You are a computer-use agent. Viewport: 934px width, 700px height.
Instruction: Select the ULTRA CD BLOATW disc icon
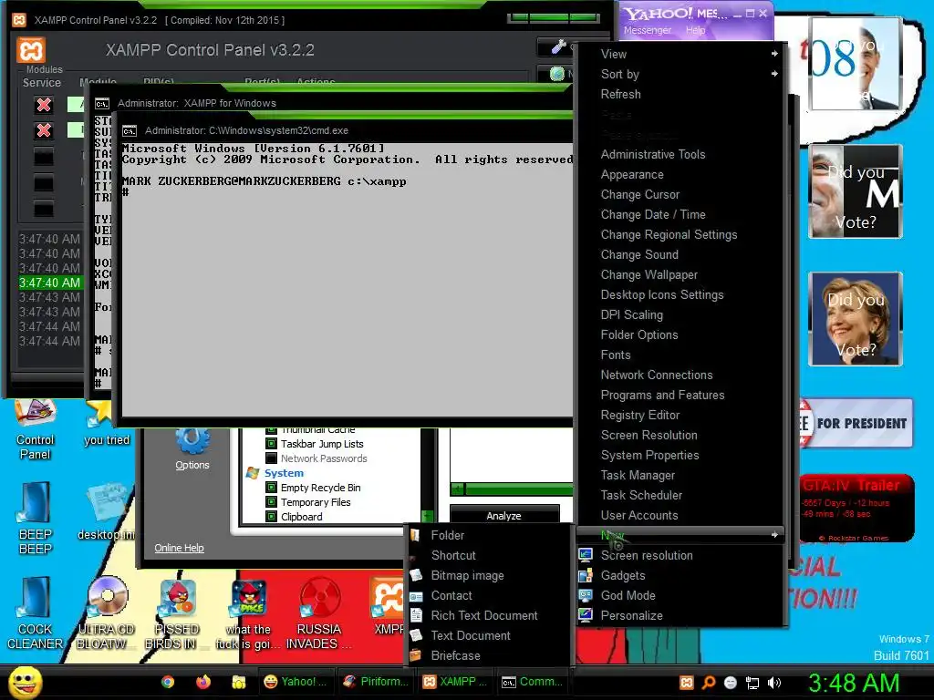[x=106, y=613]
